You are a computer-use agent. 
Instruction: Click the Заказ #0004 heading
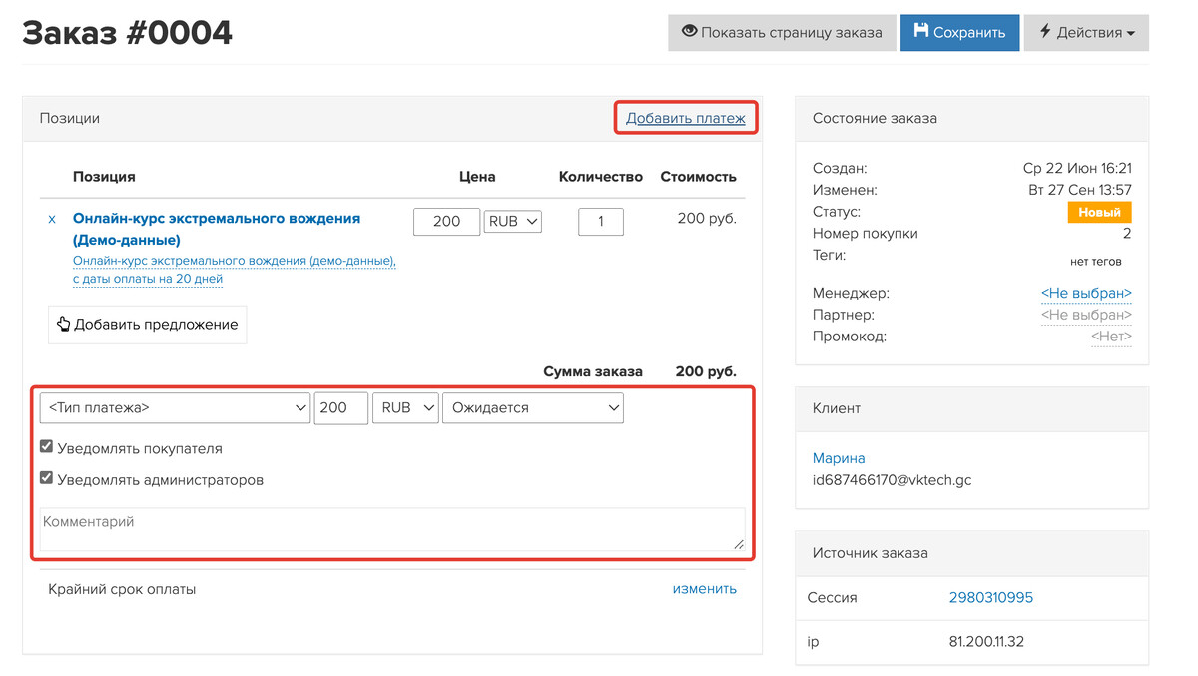click(127, 32)
